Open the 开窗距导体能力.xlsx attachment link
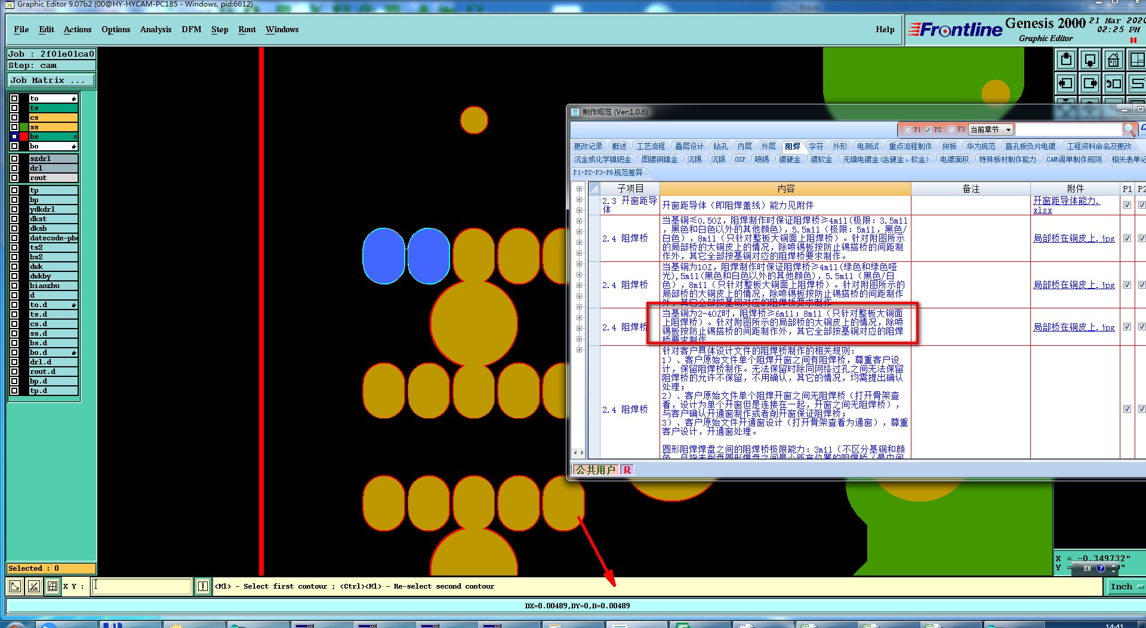The width and height of the screenshot is (1146, 628). (x=1066, y=205)
